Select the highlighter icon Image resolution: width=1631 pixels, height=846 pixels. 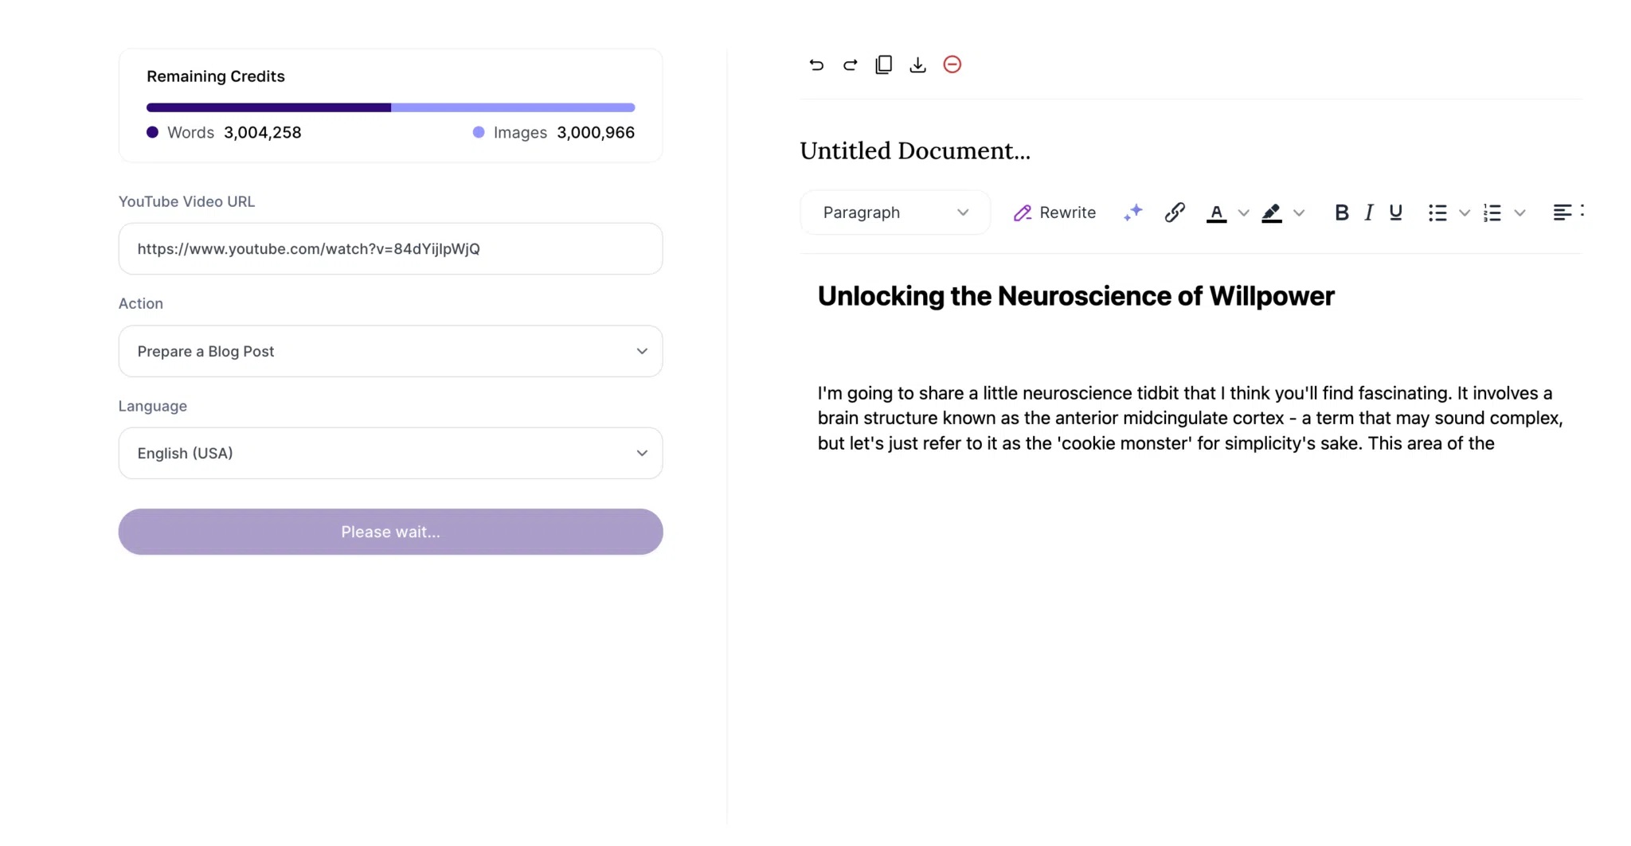[1272, 212]
